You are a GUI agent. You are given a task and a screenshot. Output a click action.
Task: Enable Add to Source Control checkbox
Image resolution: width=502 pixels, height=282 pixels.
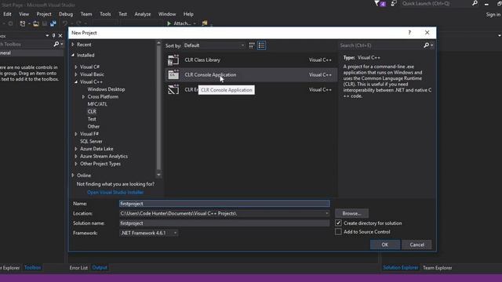pos(338,232)
